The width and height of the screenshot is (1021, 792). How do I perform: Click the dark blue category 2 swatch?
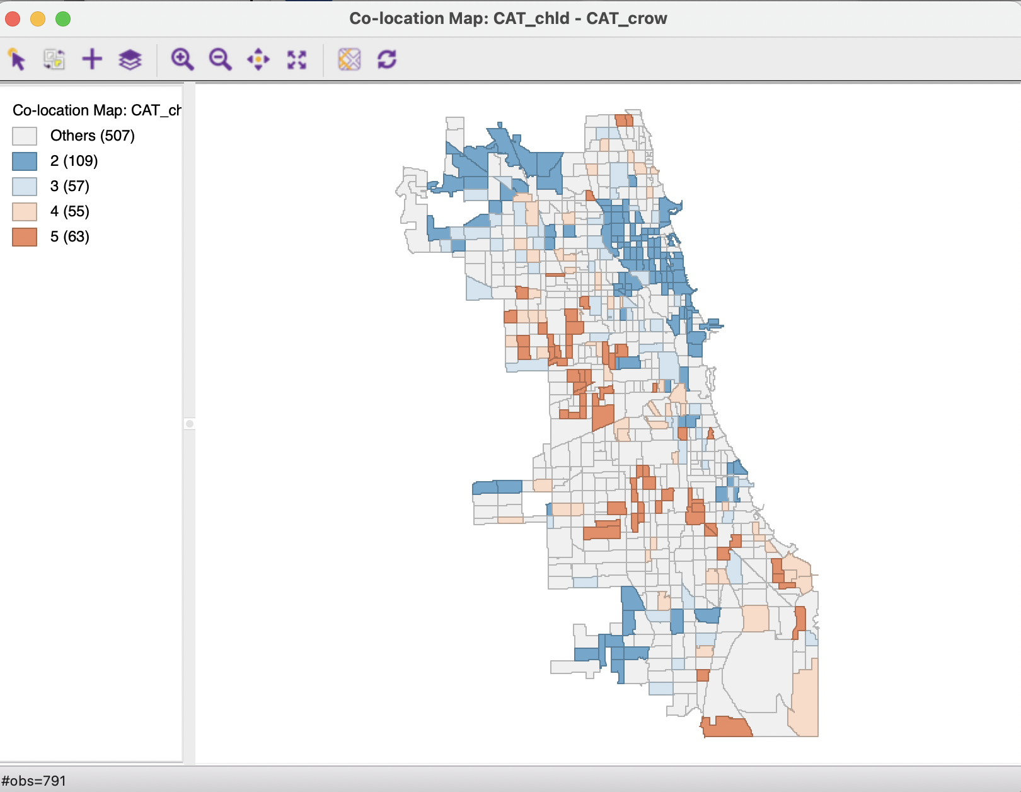click(x=25, y=161)
